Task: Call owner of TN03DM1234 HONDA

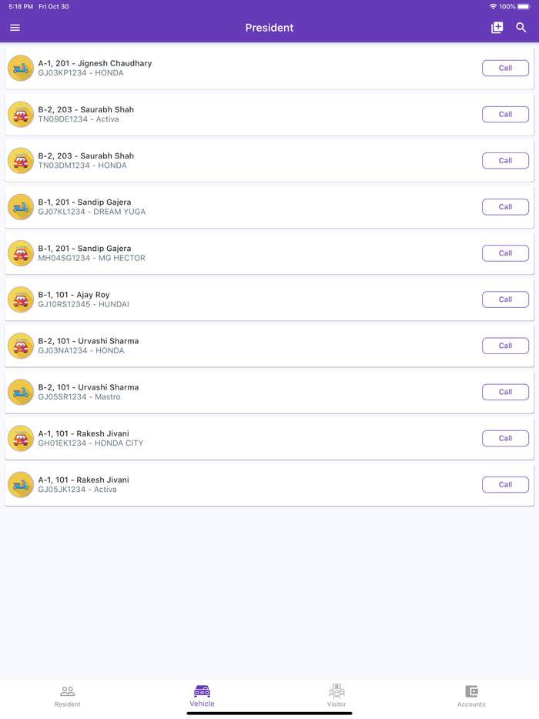Action: tap(505, 161)
